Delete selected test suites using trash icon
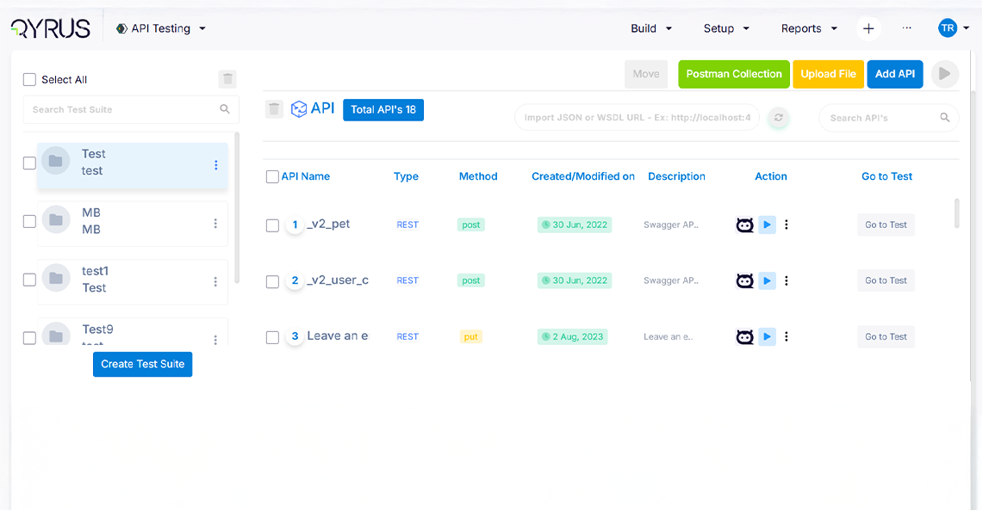This screenshot has width=983, height=511. [227, 78]
